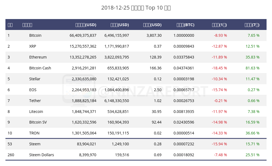Click Litecoin's price "30.95"

coord(157,112)
